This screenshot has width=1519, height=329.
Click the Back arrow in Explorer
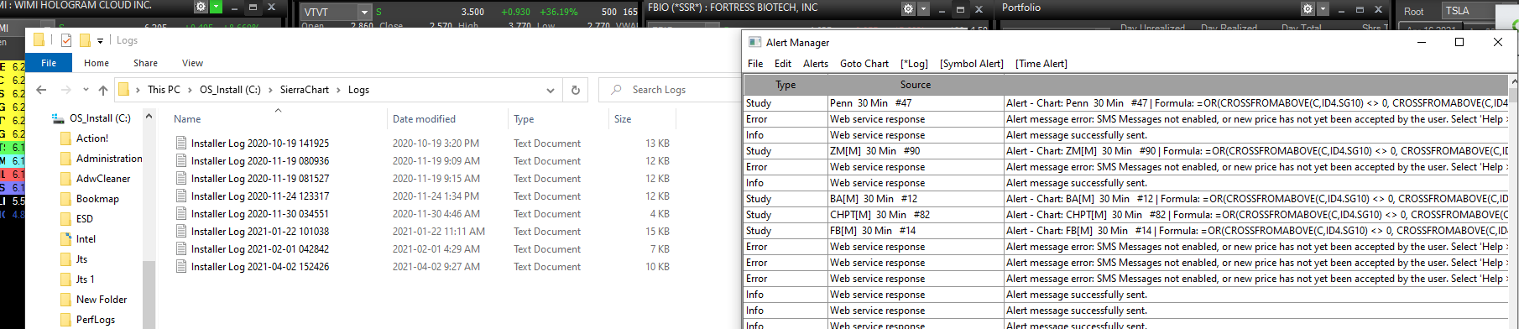pos(41,90)
